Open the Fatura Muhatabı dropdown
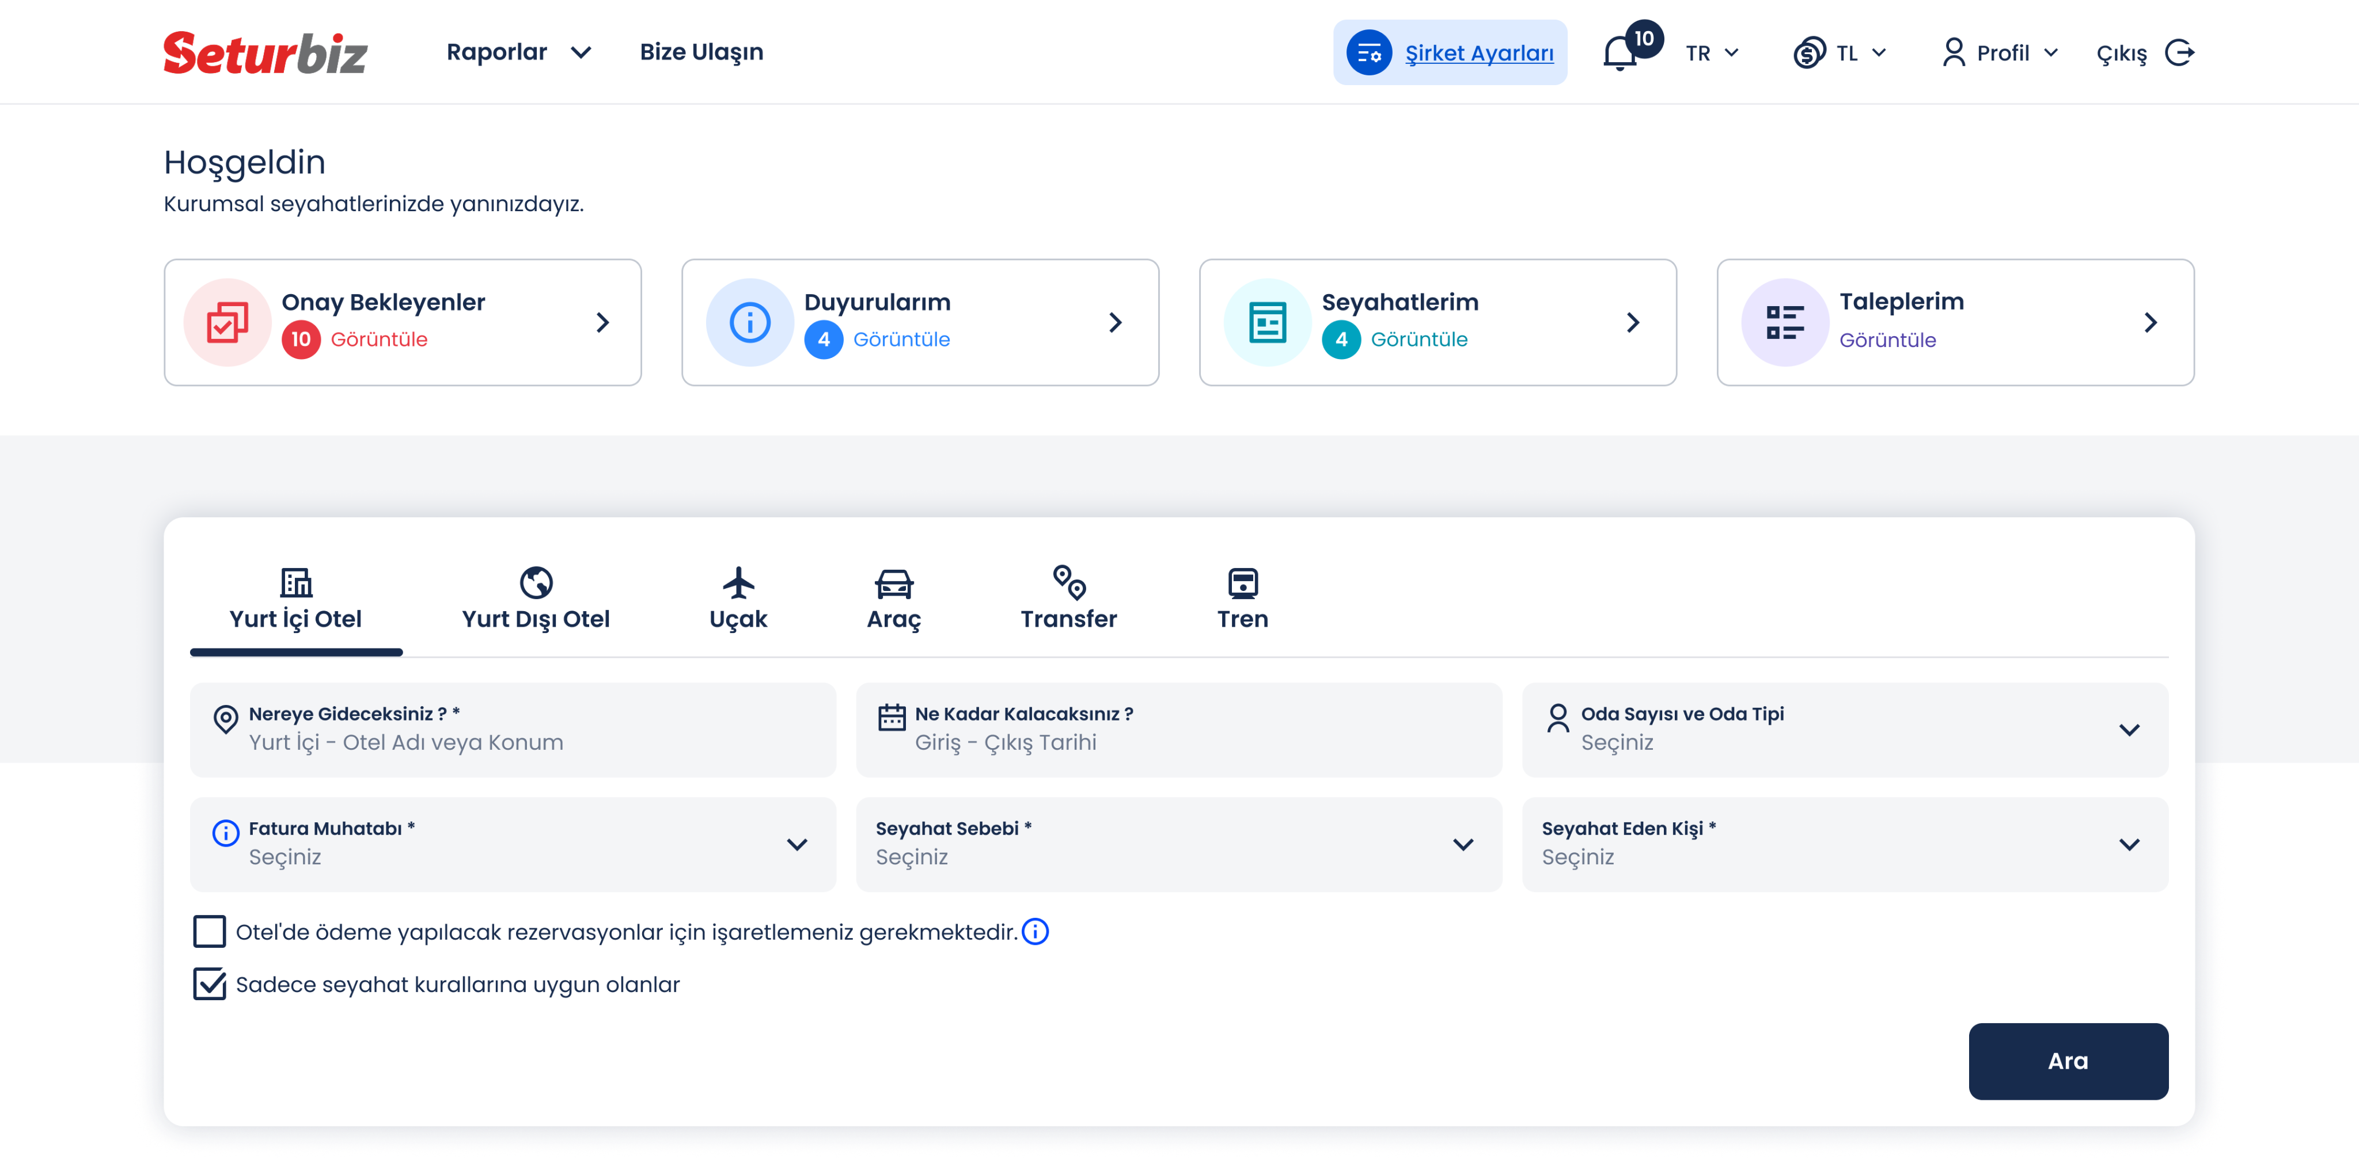Image resolution: width=2359 pixels, height=1159 pixels. pyautogui.click(x=513, y=844)
